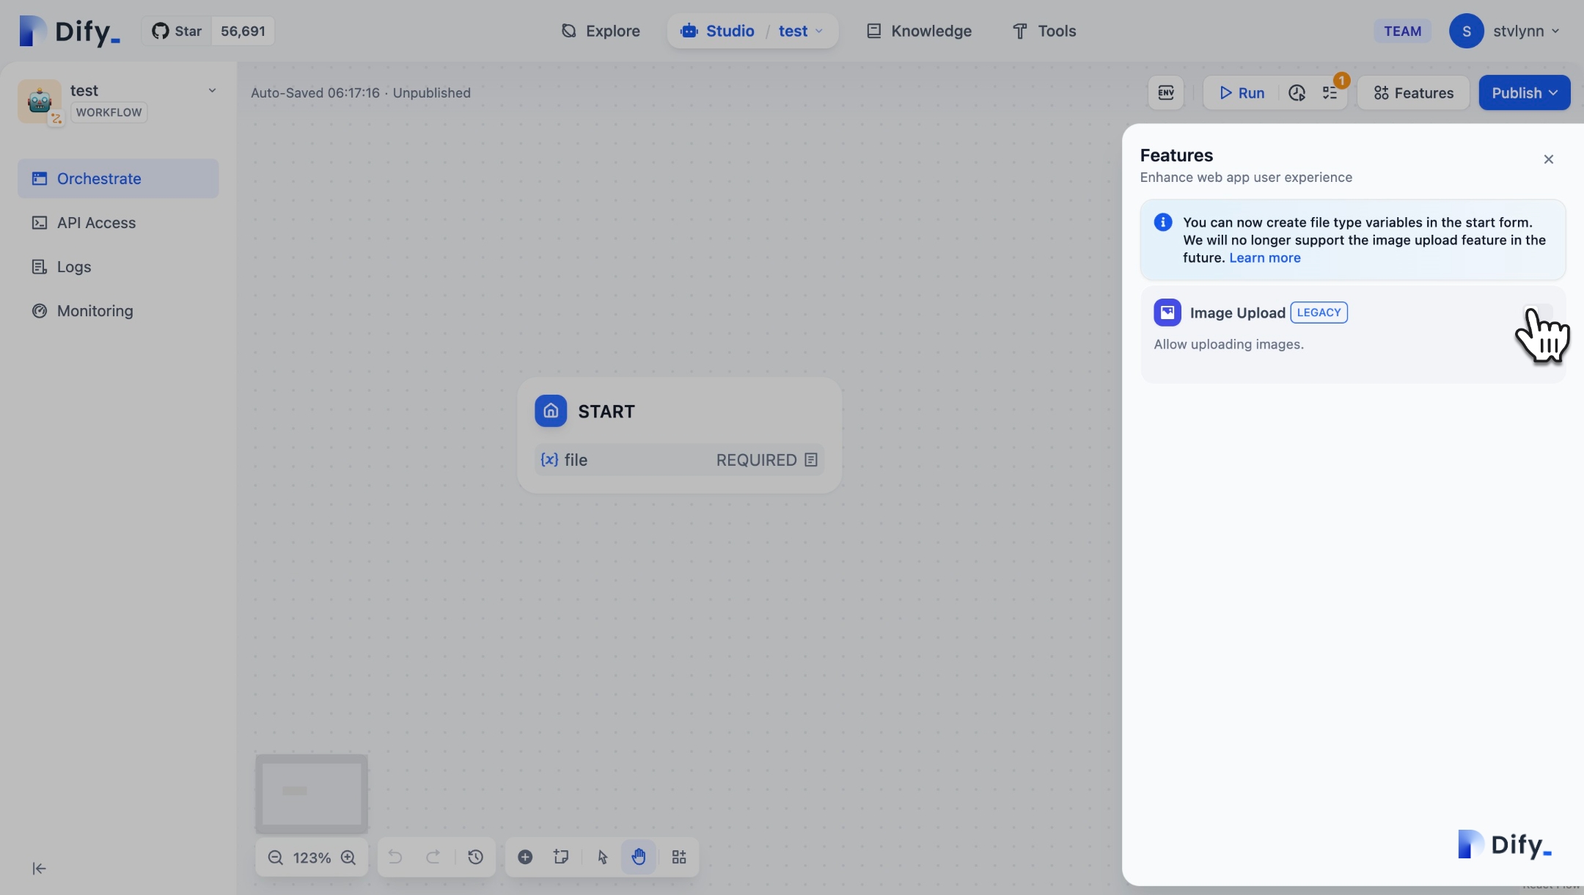Click the organize blocks grid icon
Image resolution: width=1584 pixels, height=895 pixels.
tap(679, 857)
